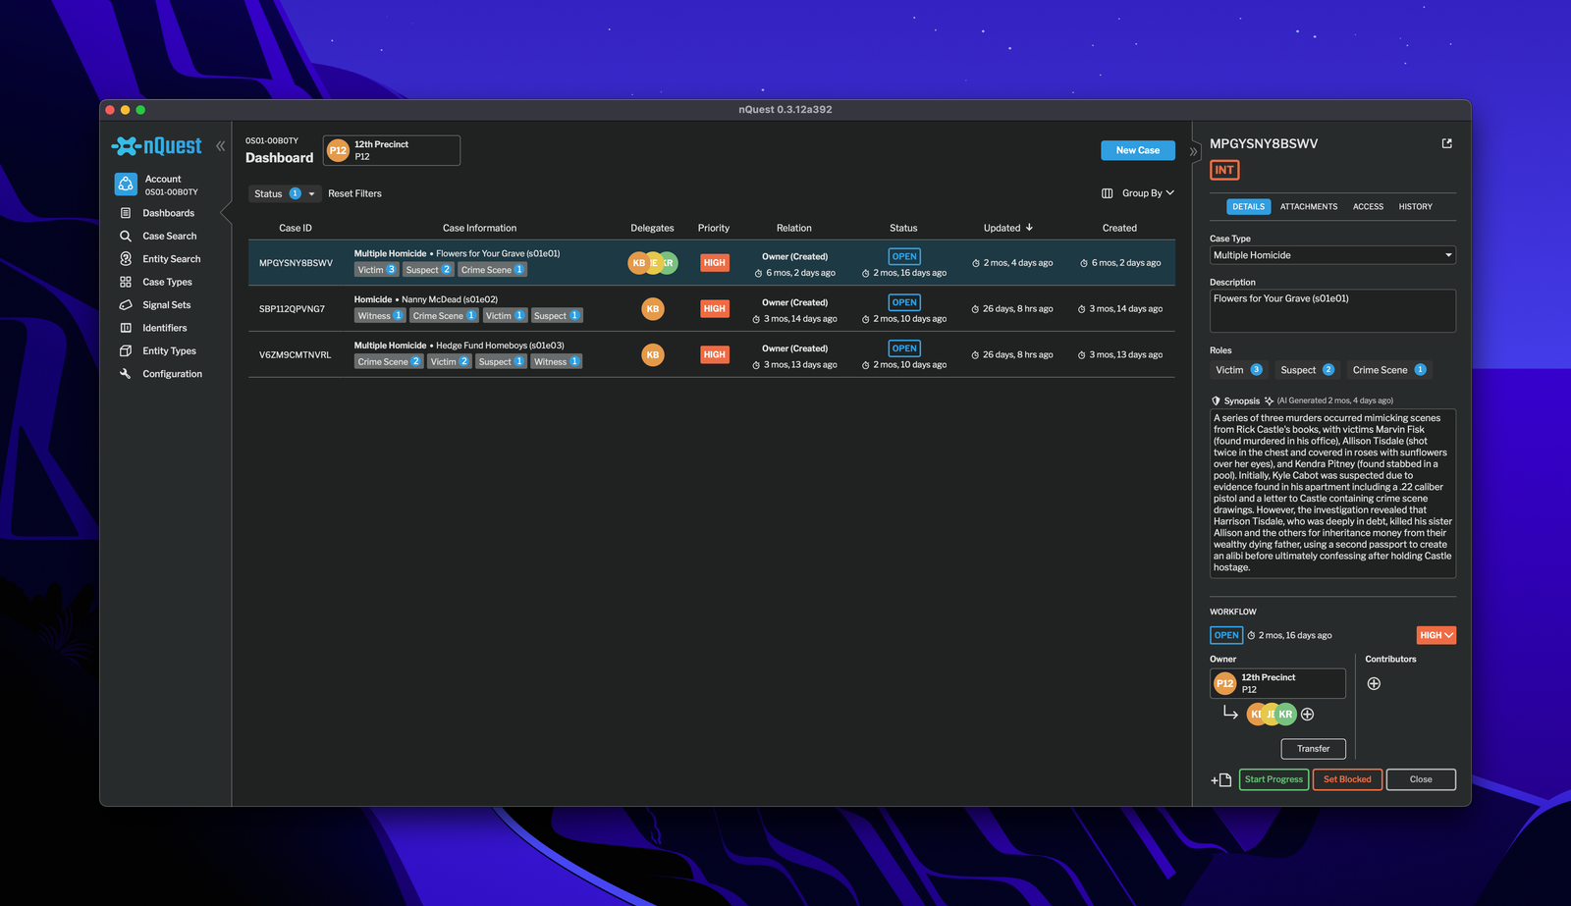Regenerate the AI synopsis using the sparkle icon

pos(1269,400)
